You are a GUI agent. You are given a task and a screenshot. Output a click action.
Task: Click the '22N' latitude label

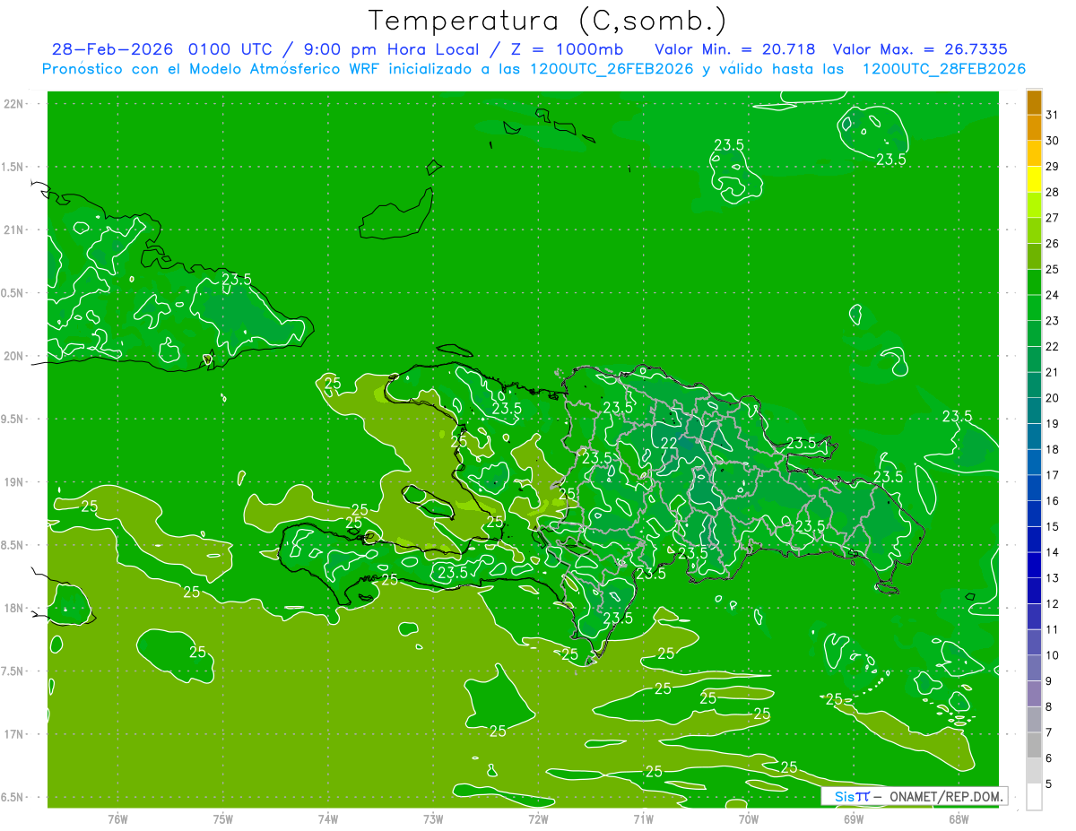click(x=13, y=104)
